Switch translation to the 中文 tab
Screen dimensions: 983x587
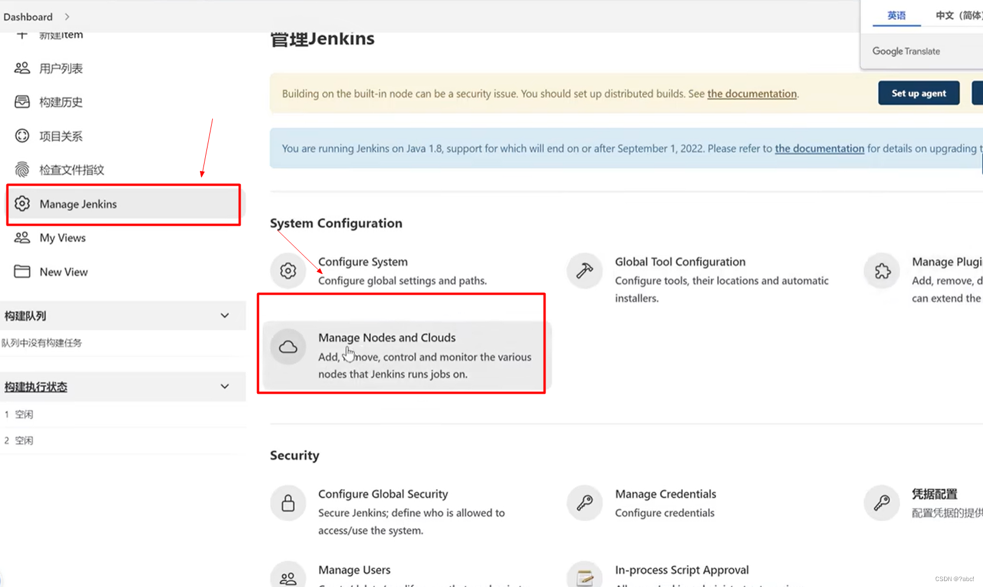959,15
